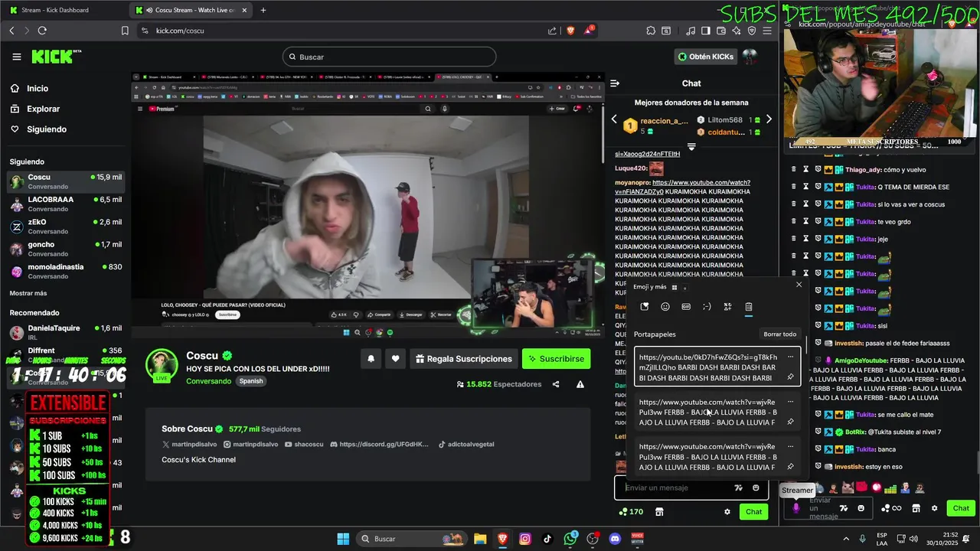The image size is (980, 551).
Task: Open the Kick hamburger menu
Action: pos(17,57)
